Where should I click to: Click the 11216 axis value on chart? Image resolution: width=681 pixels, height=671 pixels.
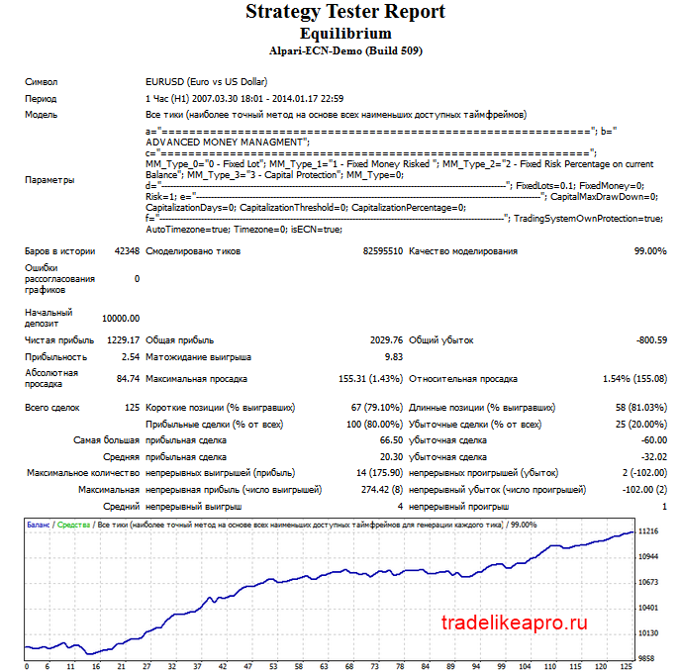pos(648,531)
